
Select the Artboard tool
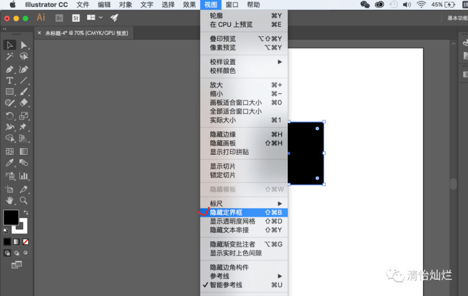[x=9, y=189]
